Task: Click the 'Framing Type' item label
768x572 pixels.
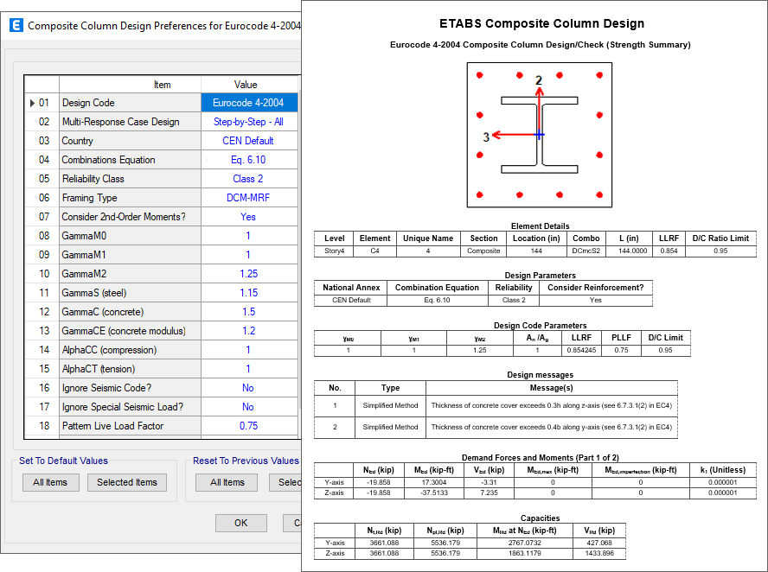Action: pyautogui.click(x=90, y=198)
